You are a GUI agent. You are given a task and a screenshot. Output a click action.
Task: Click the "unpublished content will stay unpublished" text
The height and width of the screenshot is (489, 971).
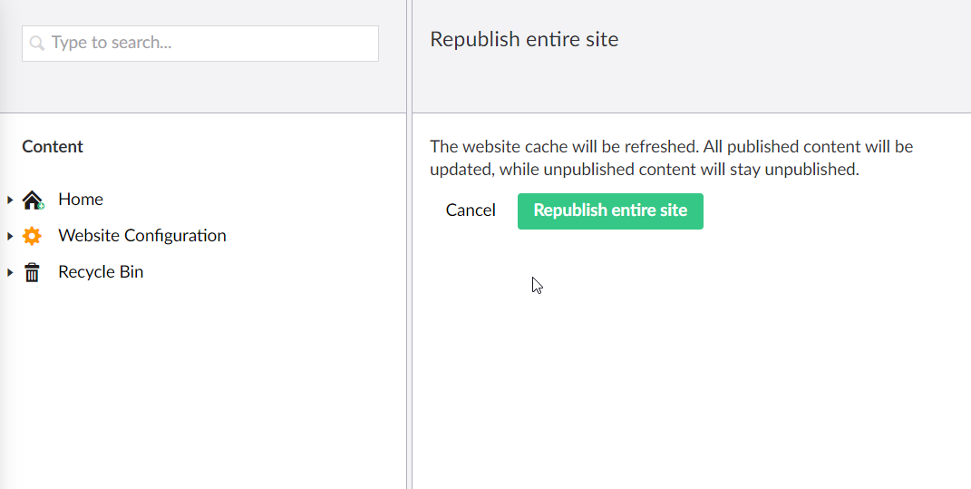pos(702,169)
